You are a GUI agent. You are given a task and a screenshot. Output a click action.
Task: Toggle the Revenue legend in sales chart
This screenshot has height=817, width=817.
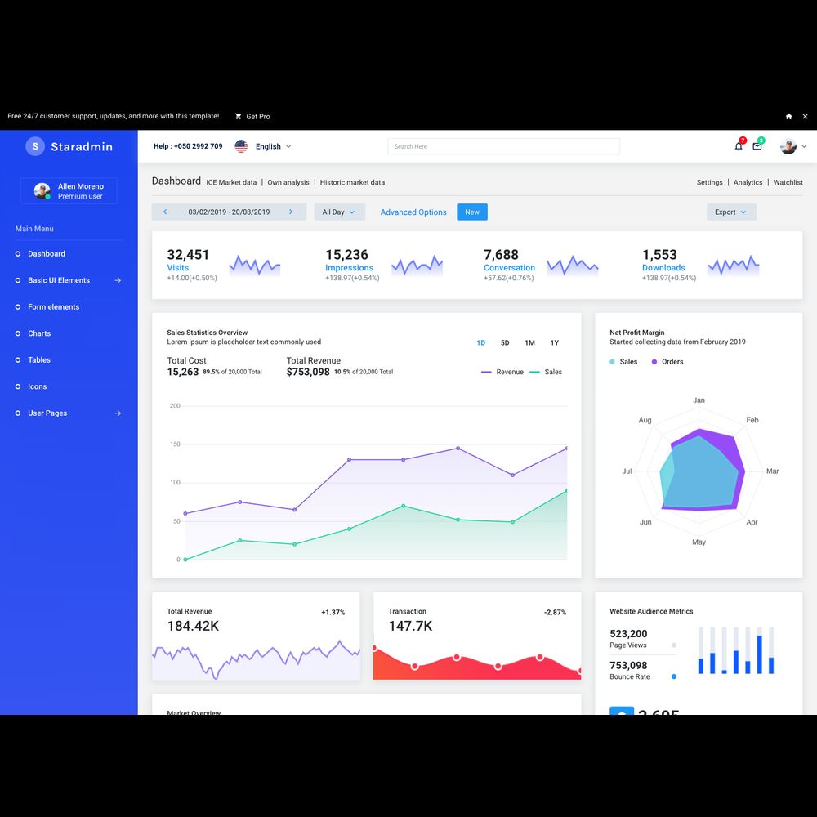click(x=502, y=372)
